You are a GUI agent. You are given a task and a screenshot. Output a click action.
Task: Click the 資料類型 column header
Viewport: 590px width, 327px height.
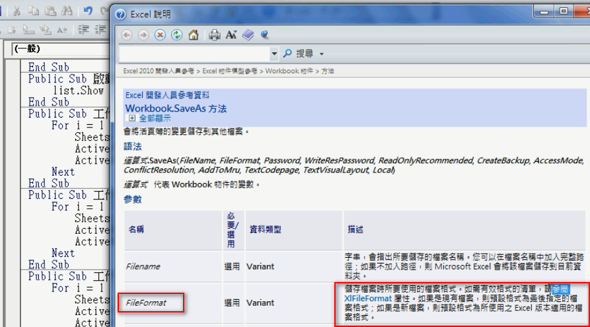click(266, 229)
